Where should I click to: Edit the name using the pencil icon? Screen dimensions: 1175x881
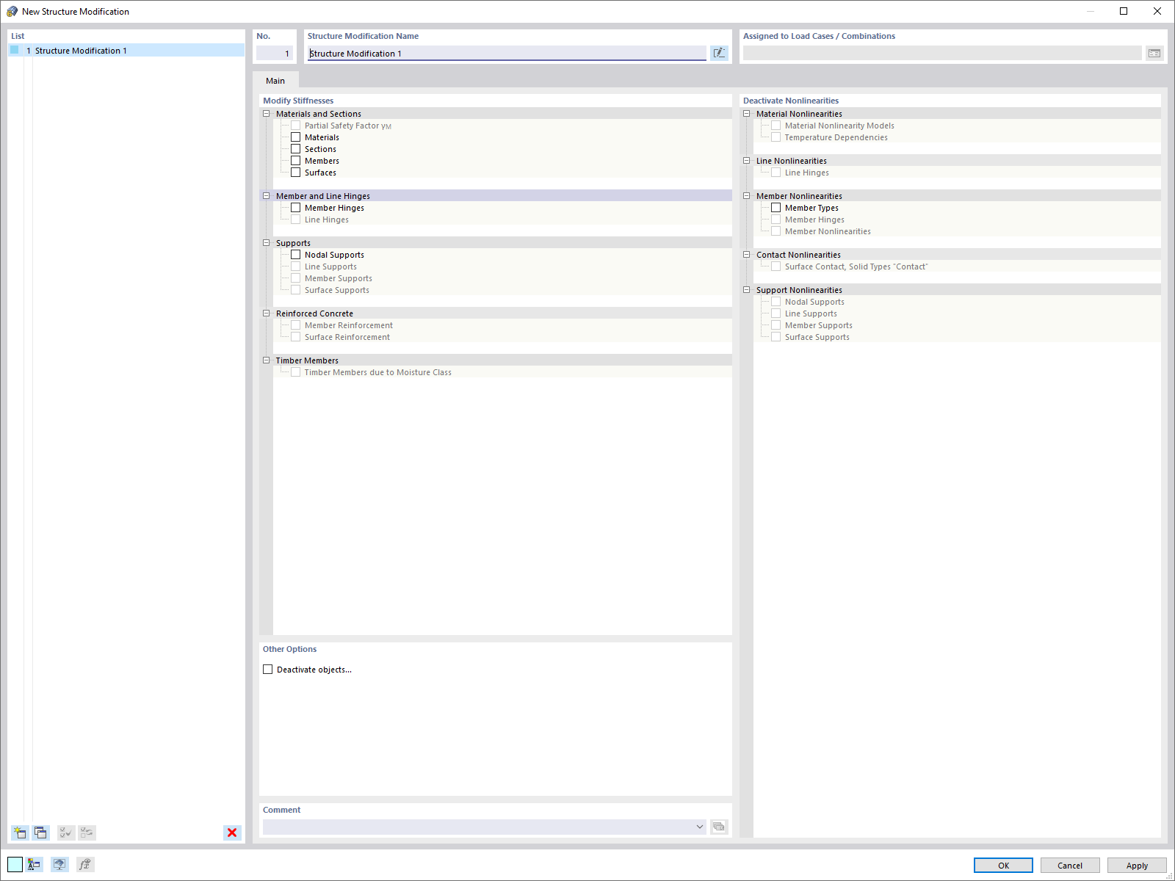(x=719, y=53)
